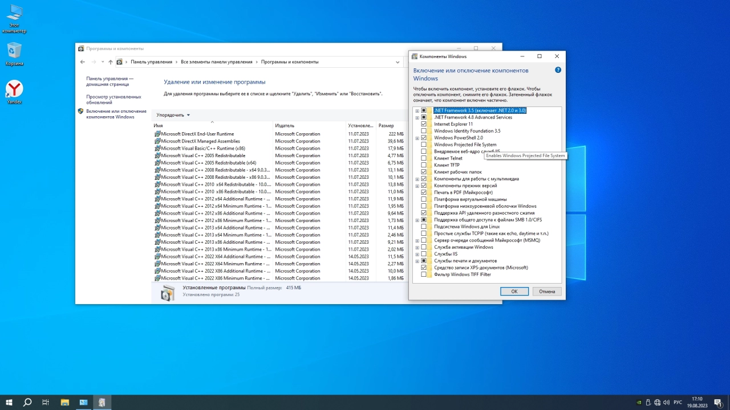
Task: Click Включение или отключение компонентов Windows link
Action: point(116,114)
